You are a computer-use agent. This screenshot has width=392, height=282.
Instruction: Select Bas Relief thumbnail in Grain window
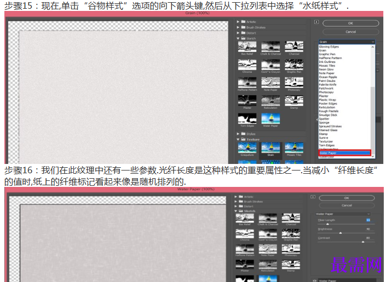(247, 46)
